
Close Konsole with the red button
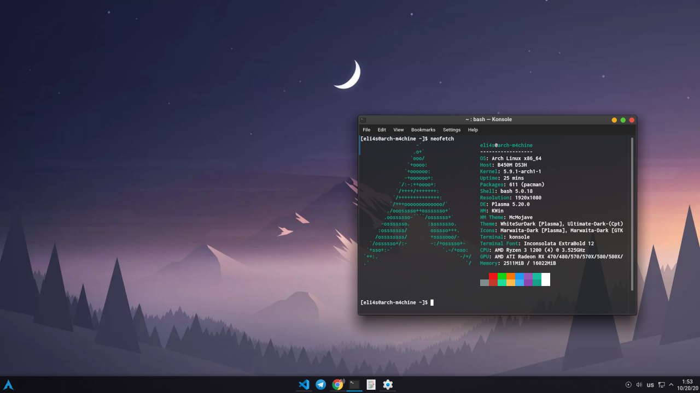[632, 120]
